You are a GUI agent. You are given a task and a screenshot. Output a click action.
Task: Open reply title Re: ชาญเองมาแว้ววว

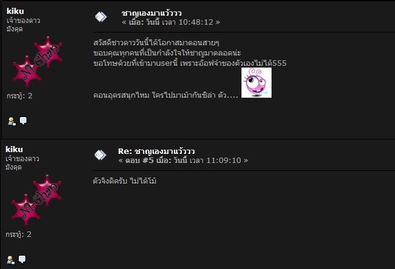tap(156, 151)
